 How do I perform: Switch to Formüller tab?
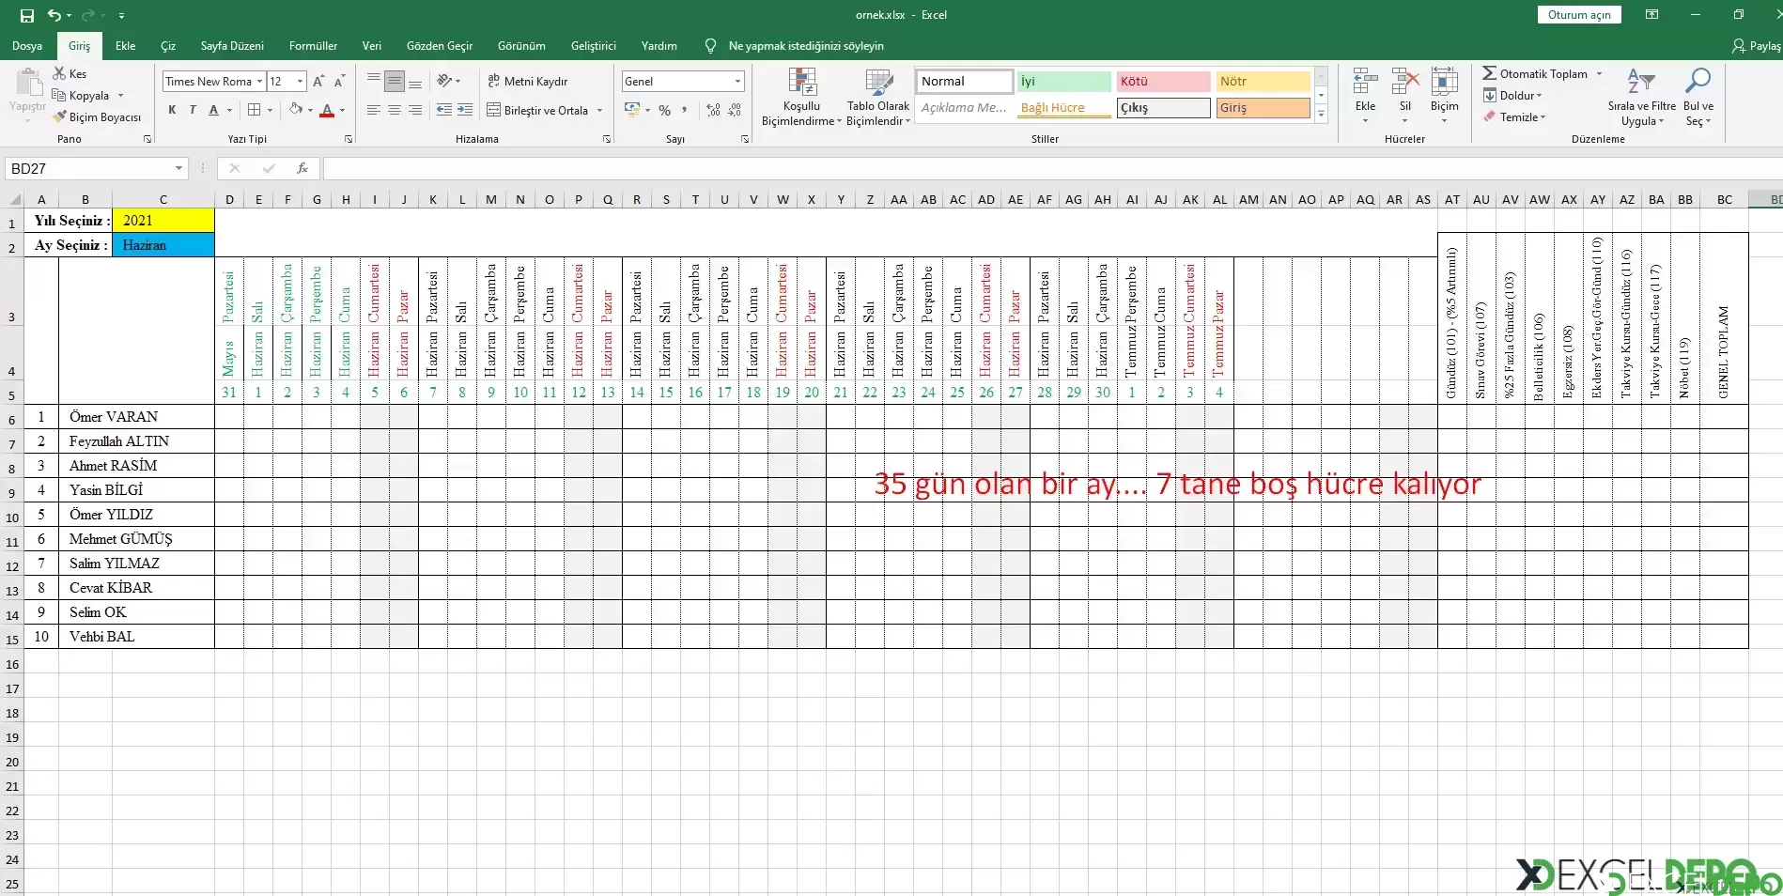pos(313,45)
